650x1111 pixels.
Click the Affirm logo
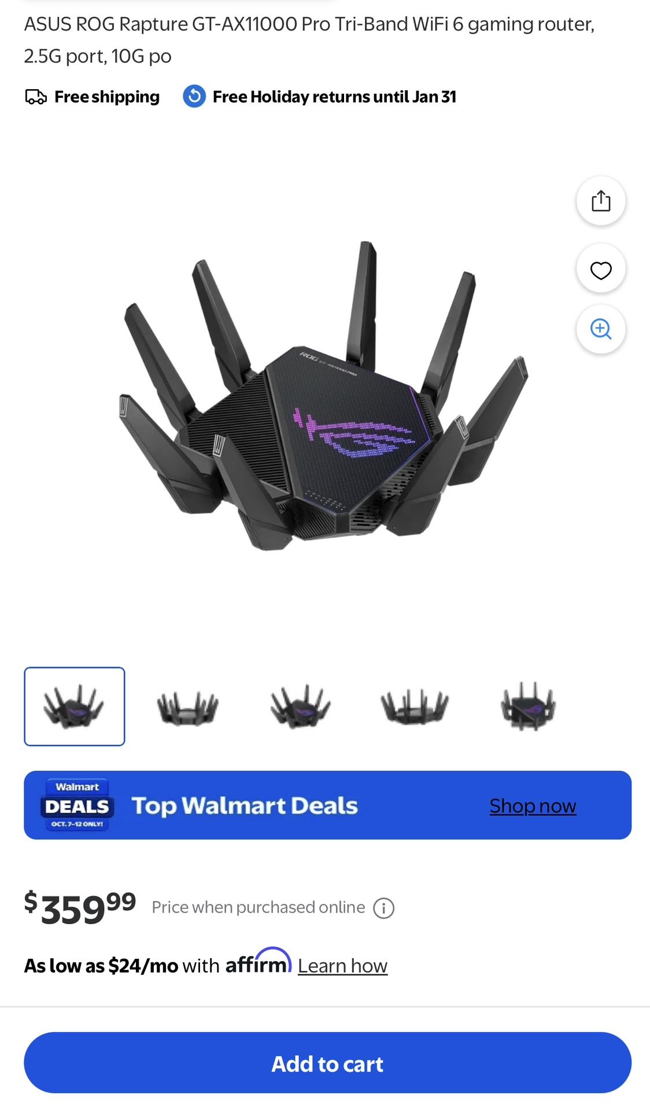tap(258, 961)
